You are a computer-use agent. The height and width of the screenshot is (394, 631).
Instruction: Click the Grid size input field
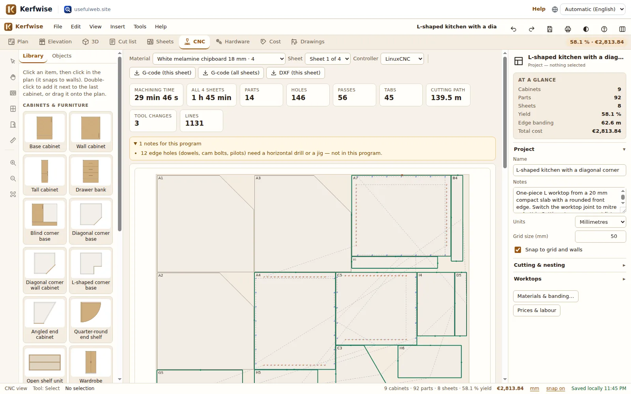(x=600, y=236)
